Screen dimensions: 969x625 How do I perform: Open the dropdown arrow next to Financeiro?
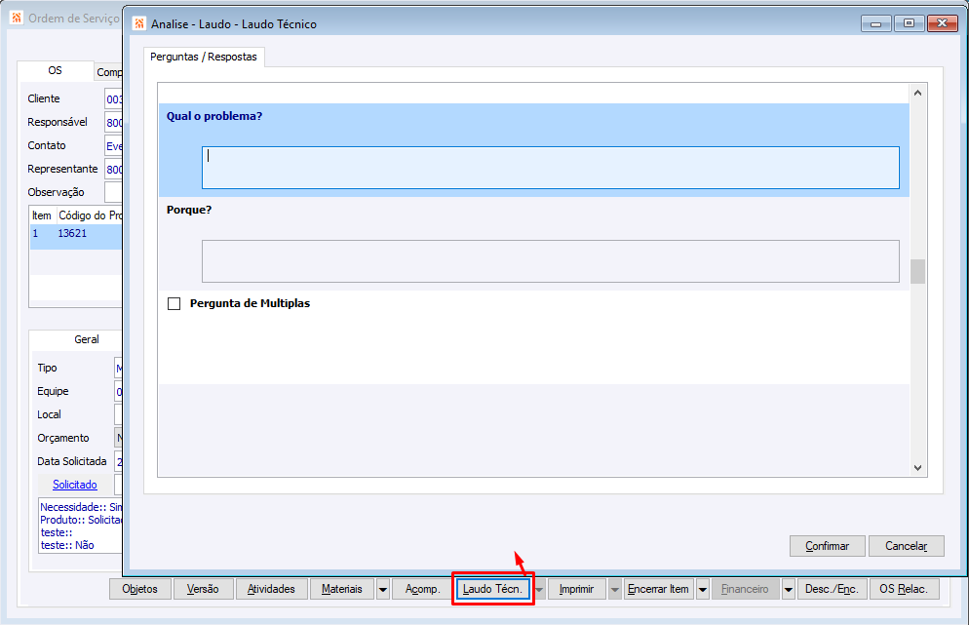point(789,589)
